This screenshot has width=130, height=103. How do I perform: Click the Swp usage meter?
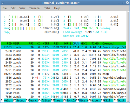pos(31,32)
